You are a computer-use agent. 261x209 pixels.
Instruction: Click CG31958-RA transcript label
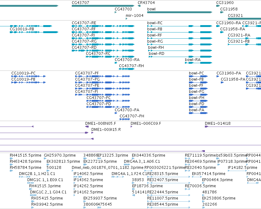pos(232,29)
